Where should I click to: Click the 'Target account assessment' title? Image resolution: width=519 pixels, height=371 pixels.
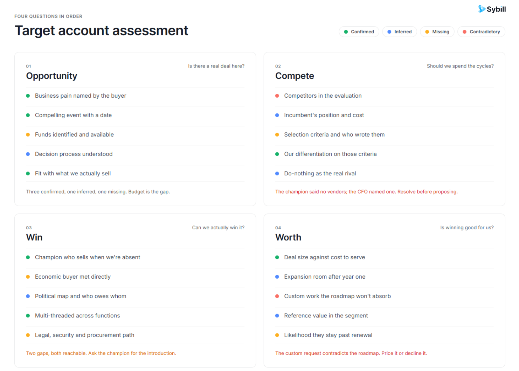(x=101, y=30)
